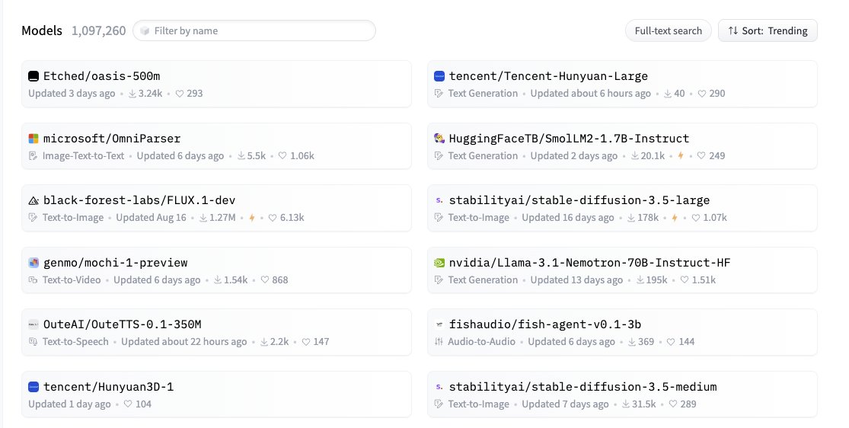Open the microsoft/OmniParser model page

[112, 139]
